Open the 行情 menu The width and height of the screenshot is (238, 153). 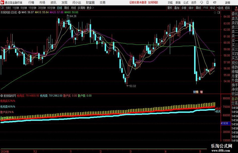point(31,3)
